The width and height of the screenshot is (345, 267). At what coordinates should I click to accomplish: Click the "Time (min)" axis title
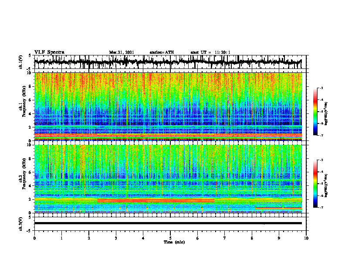174,242
